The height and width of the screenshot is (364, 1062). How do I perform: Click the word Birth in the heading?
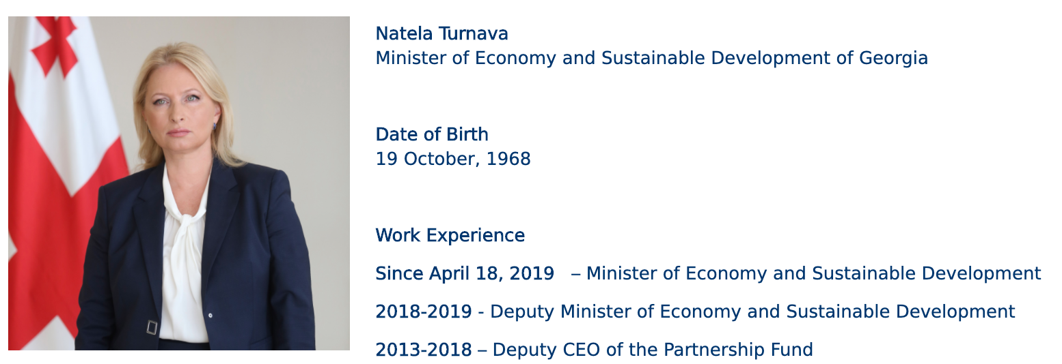pyautogui.click(x=467, y=135)
